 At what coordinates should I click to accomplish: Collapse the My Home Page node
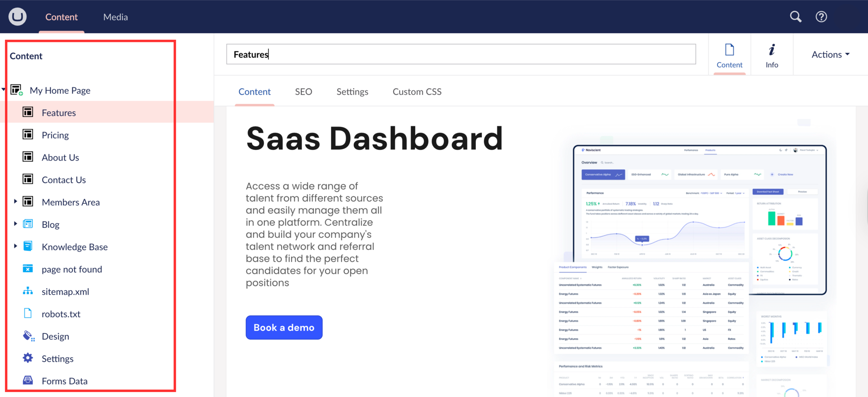coord(4,90)
